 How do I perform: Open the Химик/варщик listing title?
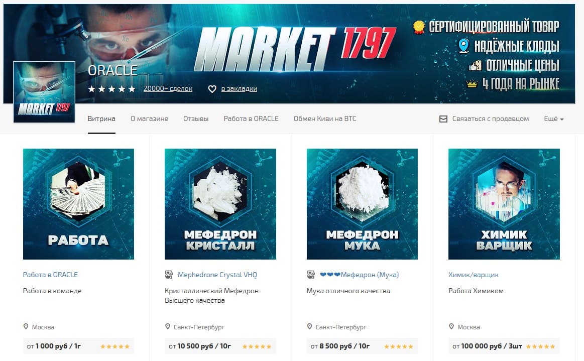click(474, 275)
